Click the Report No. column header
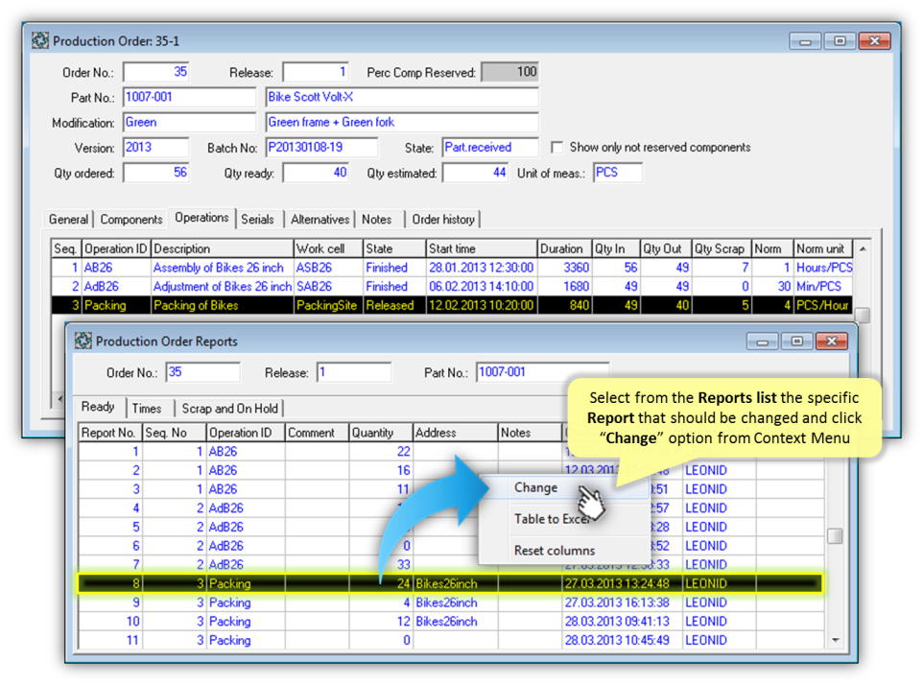 click(110, 433)
